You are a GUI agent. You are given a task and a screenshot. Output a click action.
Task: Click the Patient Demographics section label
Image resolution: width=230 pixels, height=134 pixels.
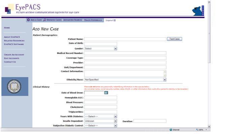point(45,35)
